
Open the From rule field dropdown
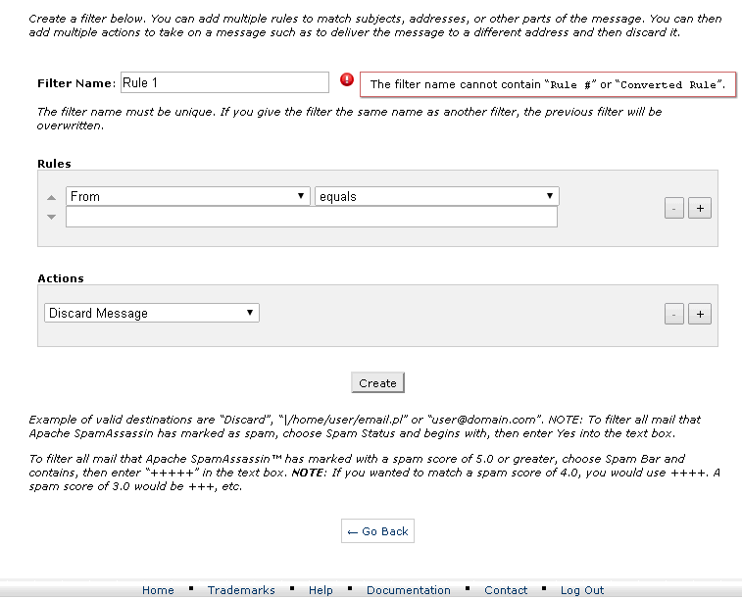coord(188,196)
